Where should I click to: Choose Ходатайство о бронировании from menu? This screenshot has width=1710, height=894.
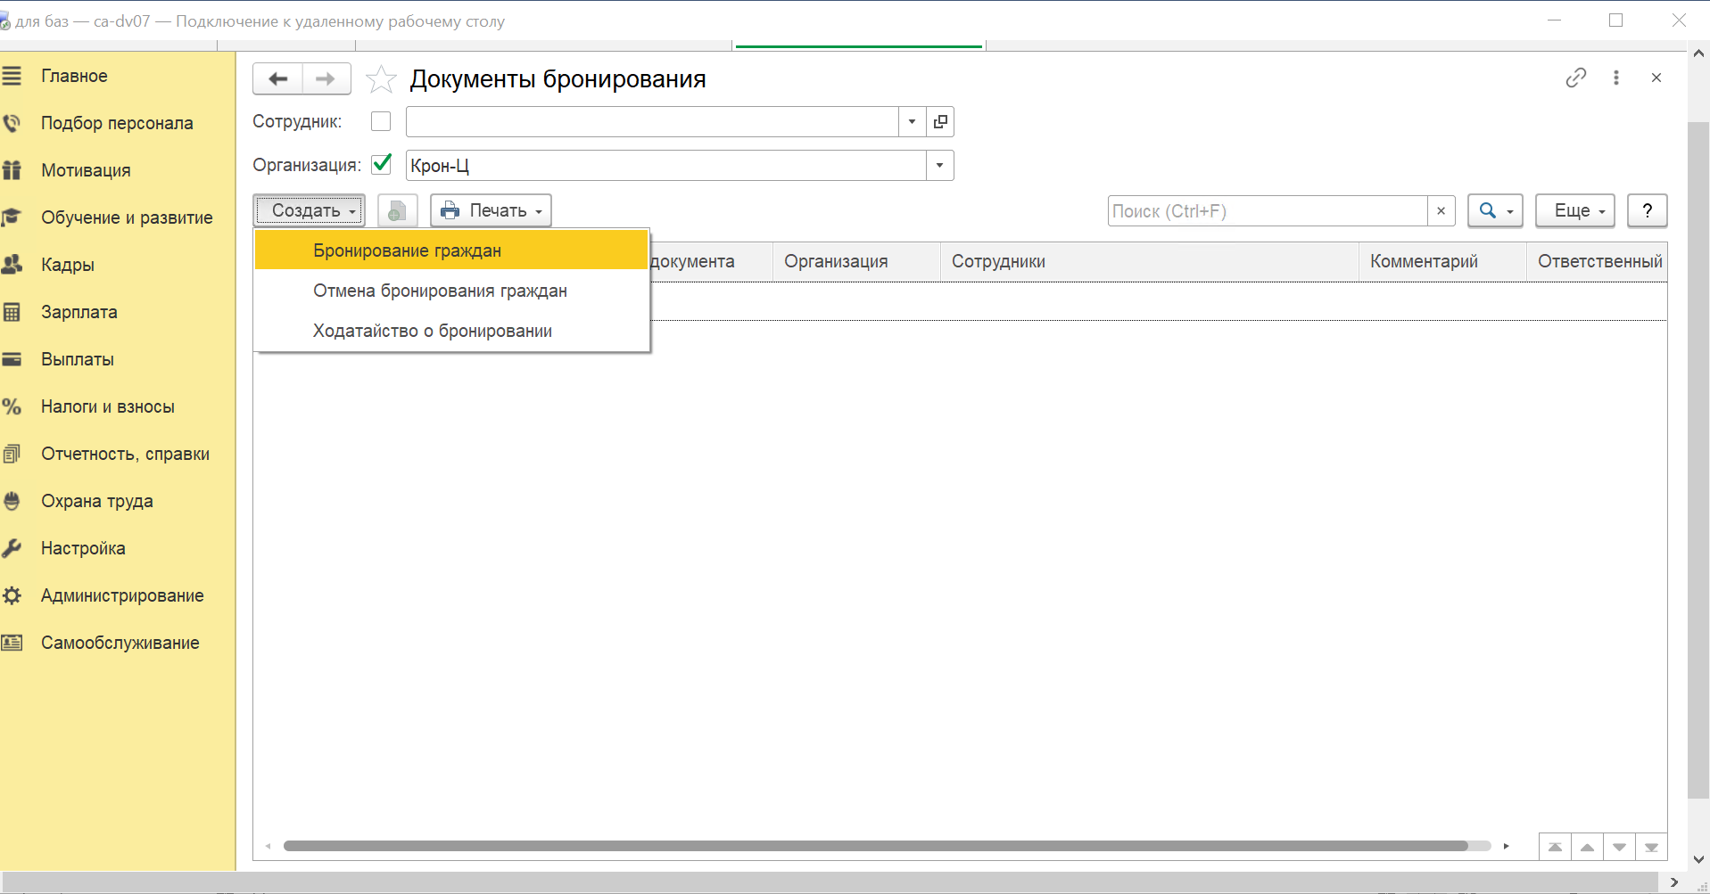[x=432, y=331]
